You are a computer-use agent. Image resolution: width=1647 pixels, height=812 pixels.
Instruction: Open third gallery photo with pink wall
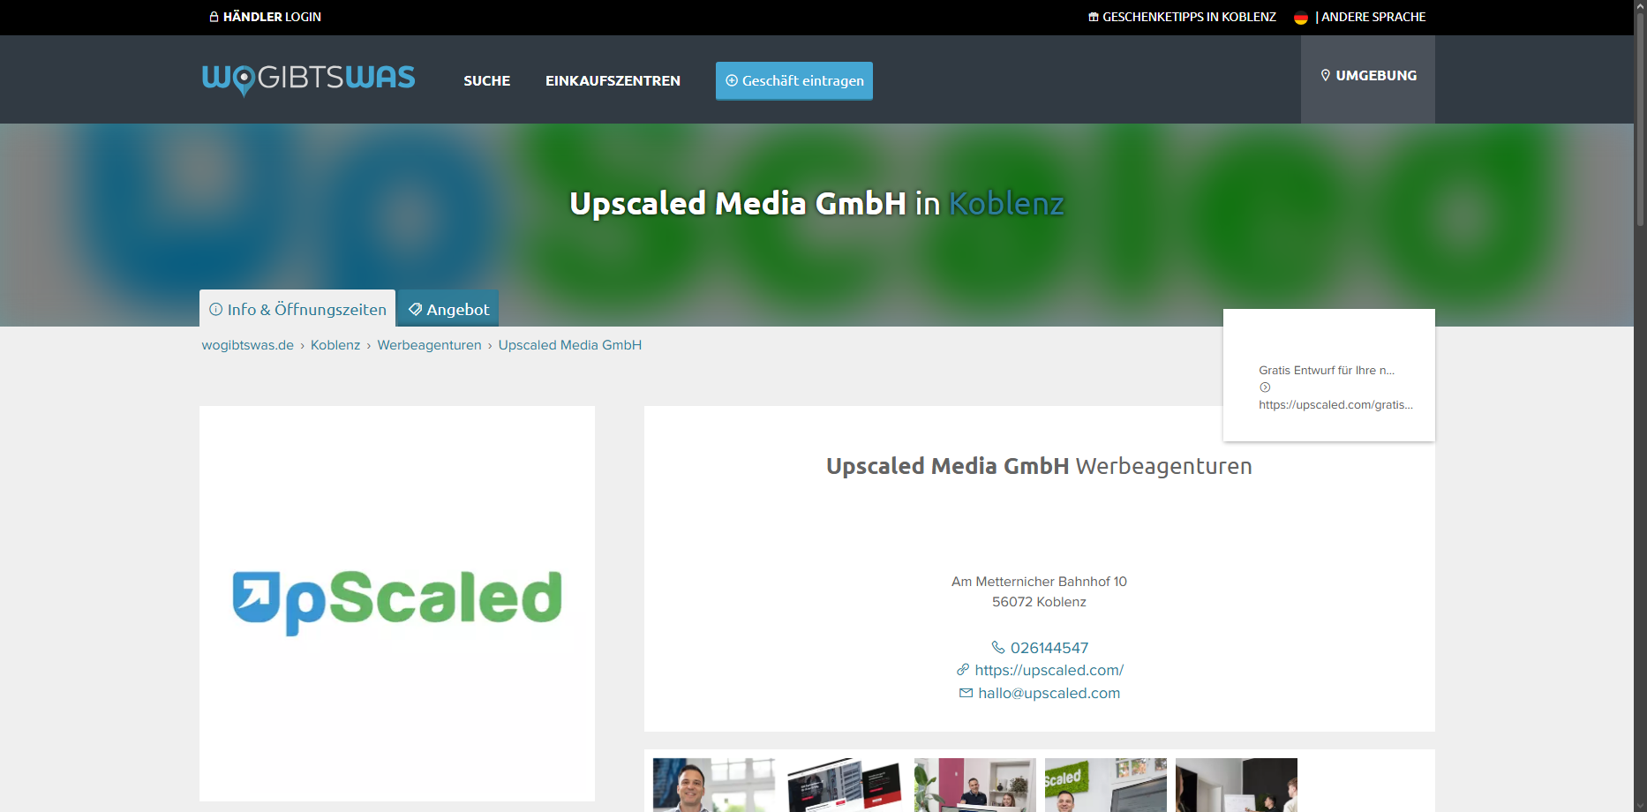[975, 785]
